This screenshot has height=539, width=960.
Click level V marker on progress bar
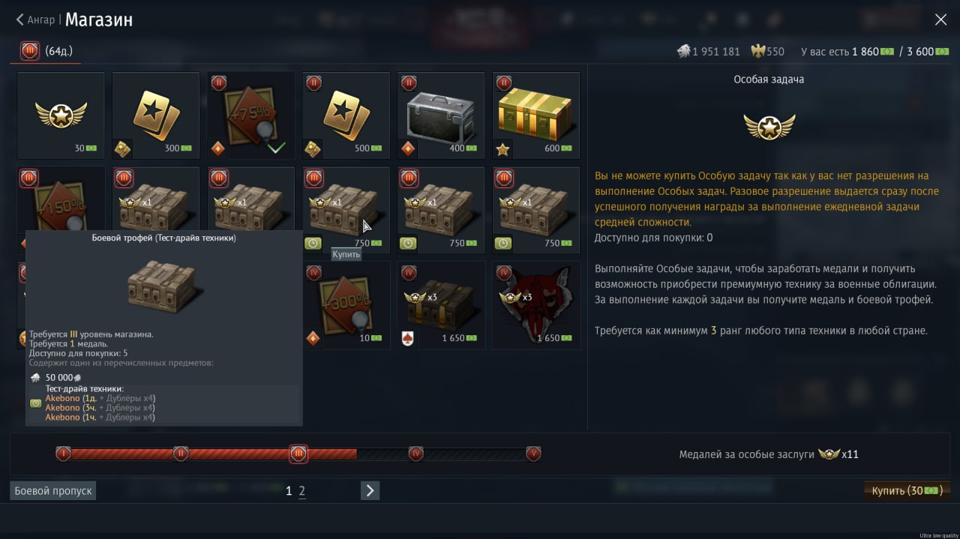point(533,454)
